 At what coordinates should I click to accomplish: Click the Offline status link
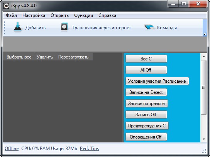click(12, 149)
